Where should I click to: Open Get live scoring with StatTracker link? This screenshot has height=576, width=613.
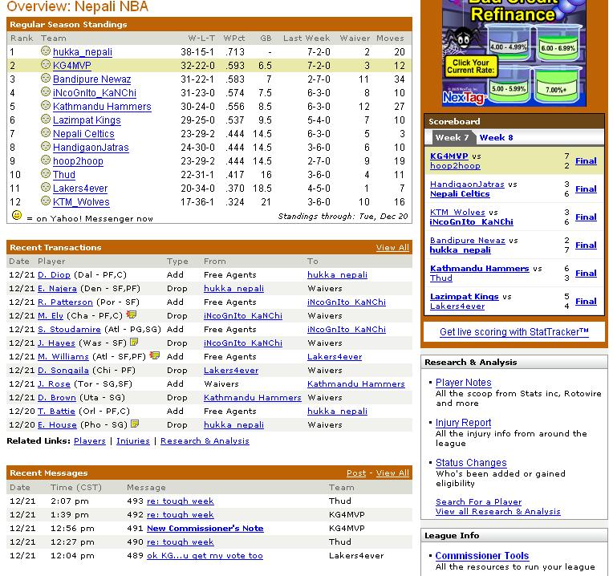[514, 331]
